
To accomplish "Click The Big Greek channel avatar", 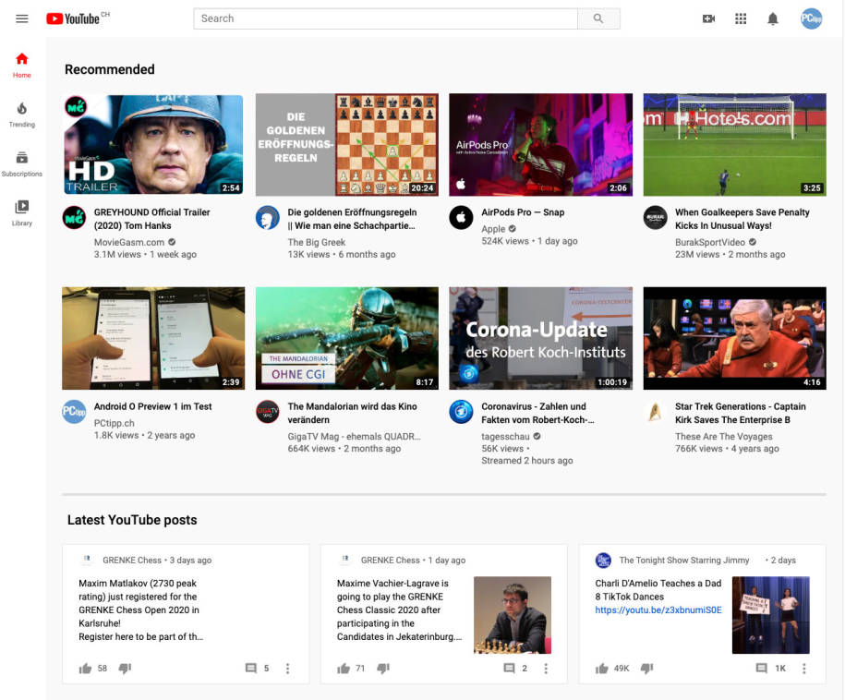I will (x=267, y=218).
